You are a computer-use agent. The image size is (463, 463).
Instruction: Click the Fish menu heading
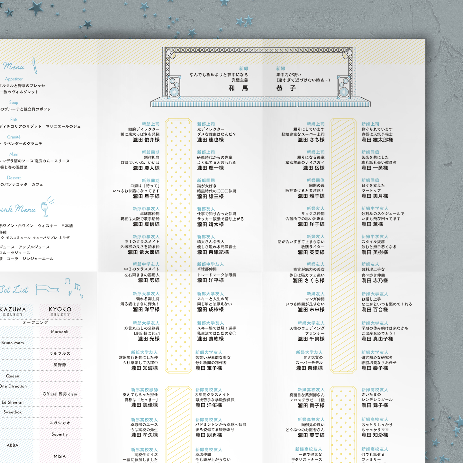(14, 120)
